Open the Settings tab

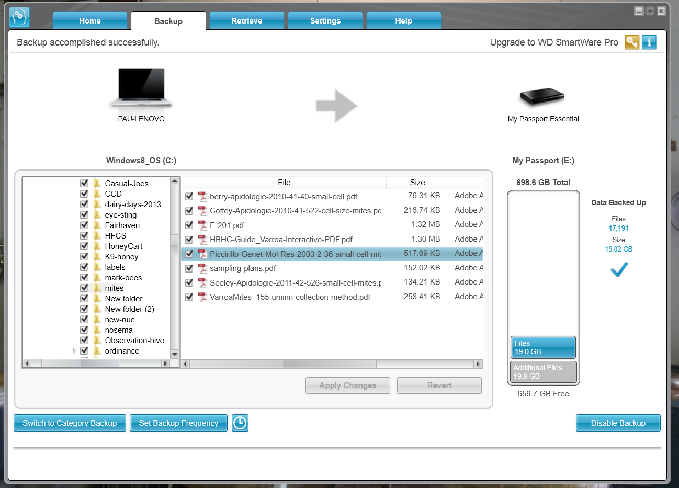pos(325,21)
